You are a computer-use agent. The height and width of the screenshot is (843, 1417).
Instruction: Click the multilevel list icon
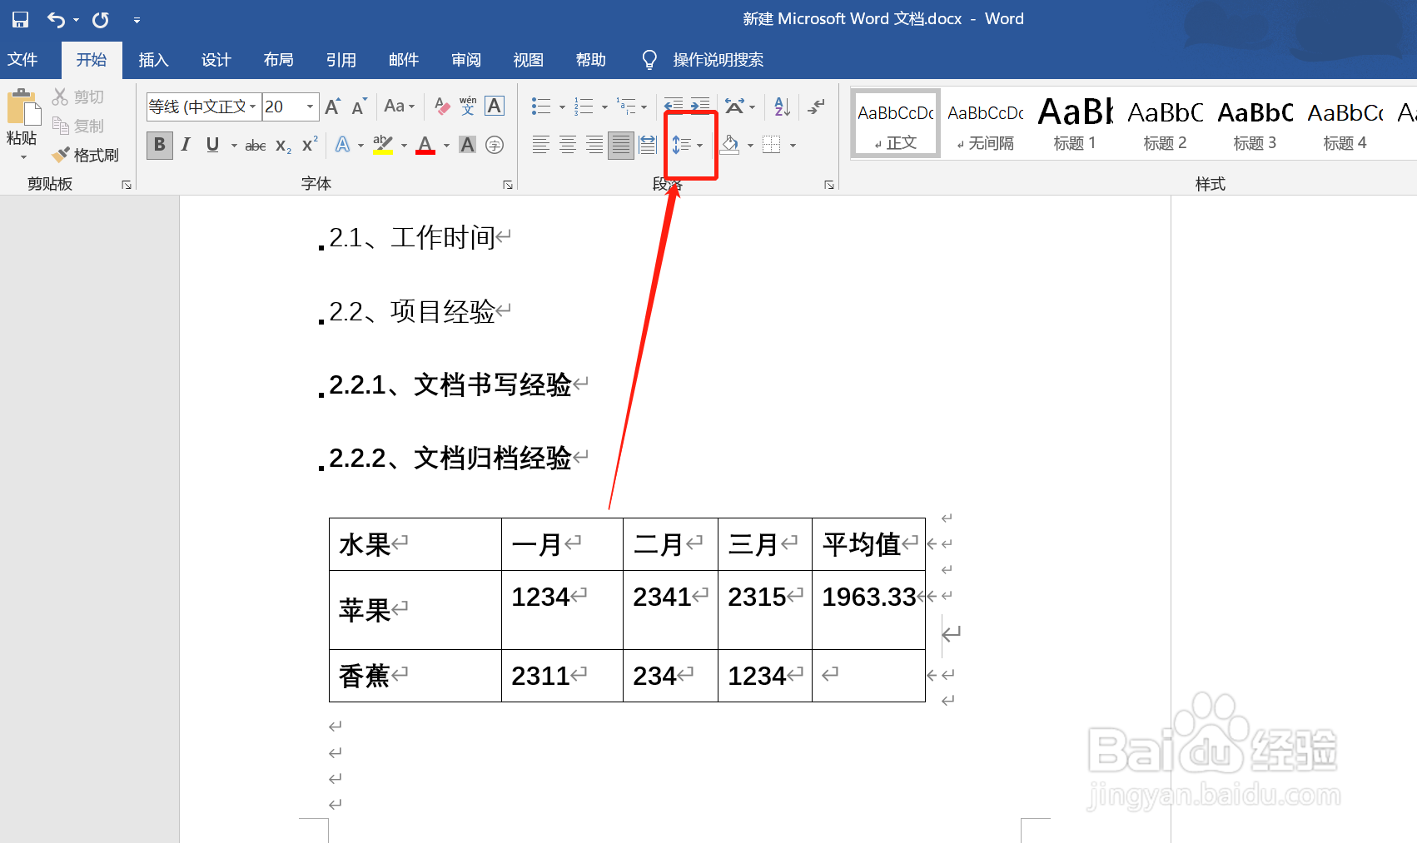pyautogui.click(x=626, y=107)
